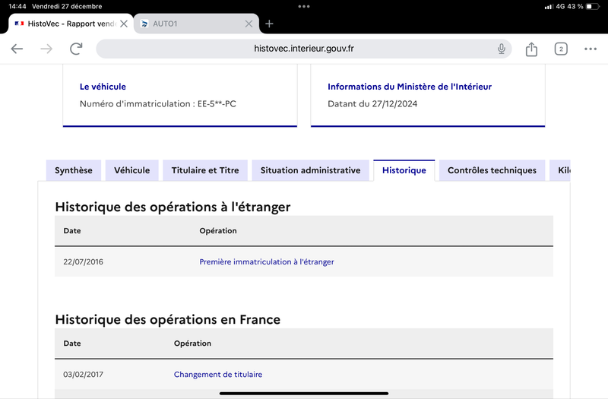The width and height of the screenshot is (608, 399).
Task: Click Première immatriculation à l'étranger link
Action: coord(267,261)
